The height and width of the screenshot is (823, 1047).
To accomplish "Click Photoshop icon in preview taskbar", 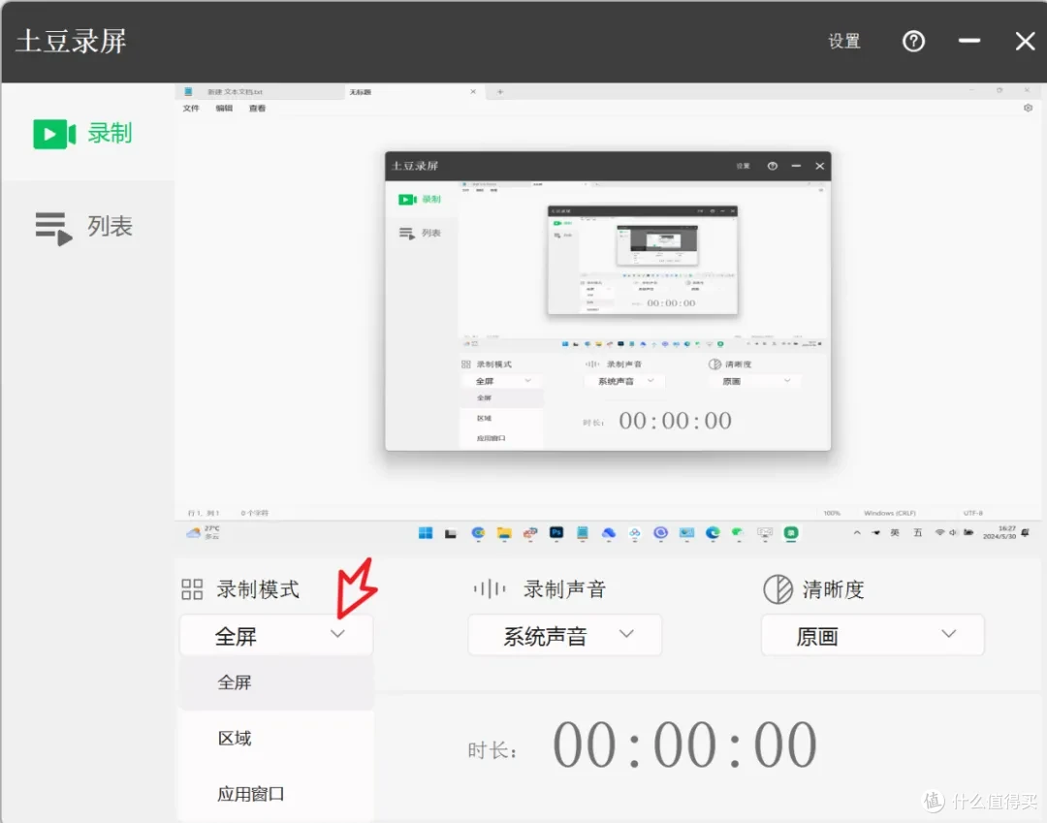I will click(556, 532).
